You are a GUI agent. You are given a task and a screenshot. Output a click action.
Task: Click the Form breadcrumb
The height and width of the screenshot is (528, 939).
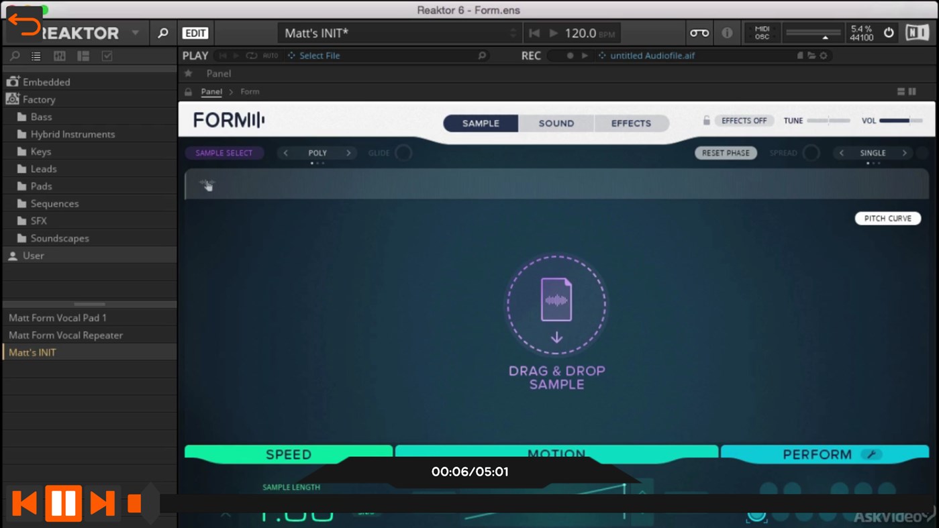[x=250, y=92]
